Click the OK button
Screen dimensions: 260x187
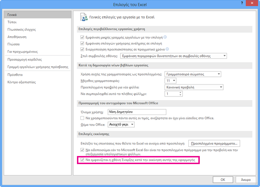[x=223, y=179]
